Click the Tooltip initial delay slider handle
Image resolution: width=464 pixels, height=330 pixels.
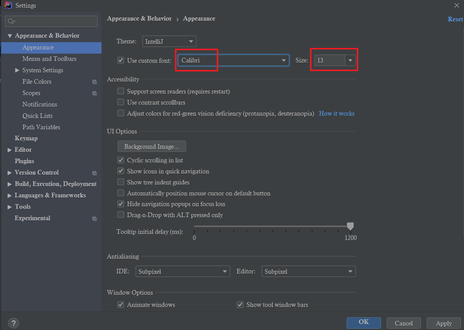(350, 226)
